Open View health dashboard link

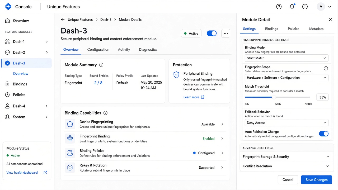pos(22,173)
